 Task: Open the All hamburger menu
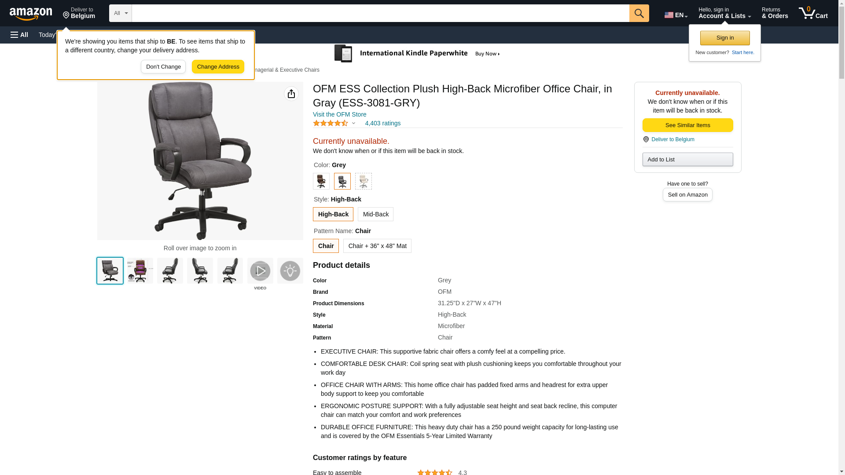click(19, 35)
